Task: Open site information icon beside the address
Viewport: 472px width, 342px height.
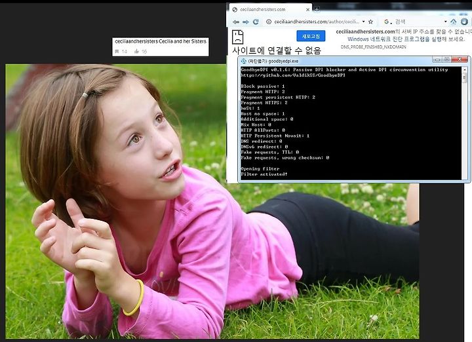Action: tap(269, 22)
